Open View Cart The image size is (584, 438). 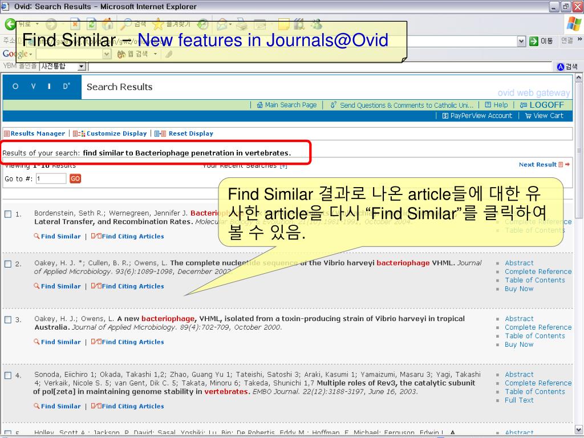[x=544, y=116]
